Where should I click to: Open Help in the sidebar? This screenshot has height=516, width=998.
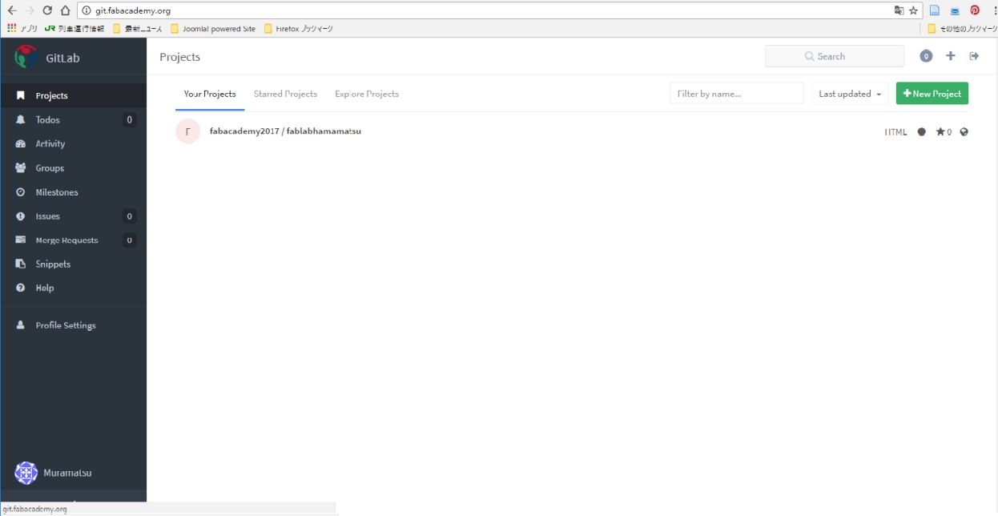(73, 288)
